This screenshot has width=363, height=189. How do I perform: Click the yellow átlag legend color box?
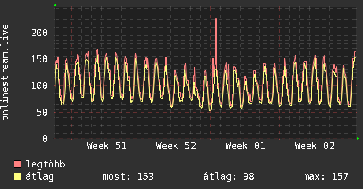18,177
